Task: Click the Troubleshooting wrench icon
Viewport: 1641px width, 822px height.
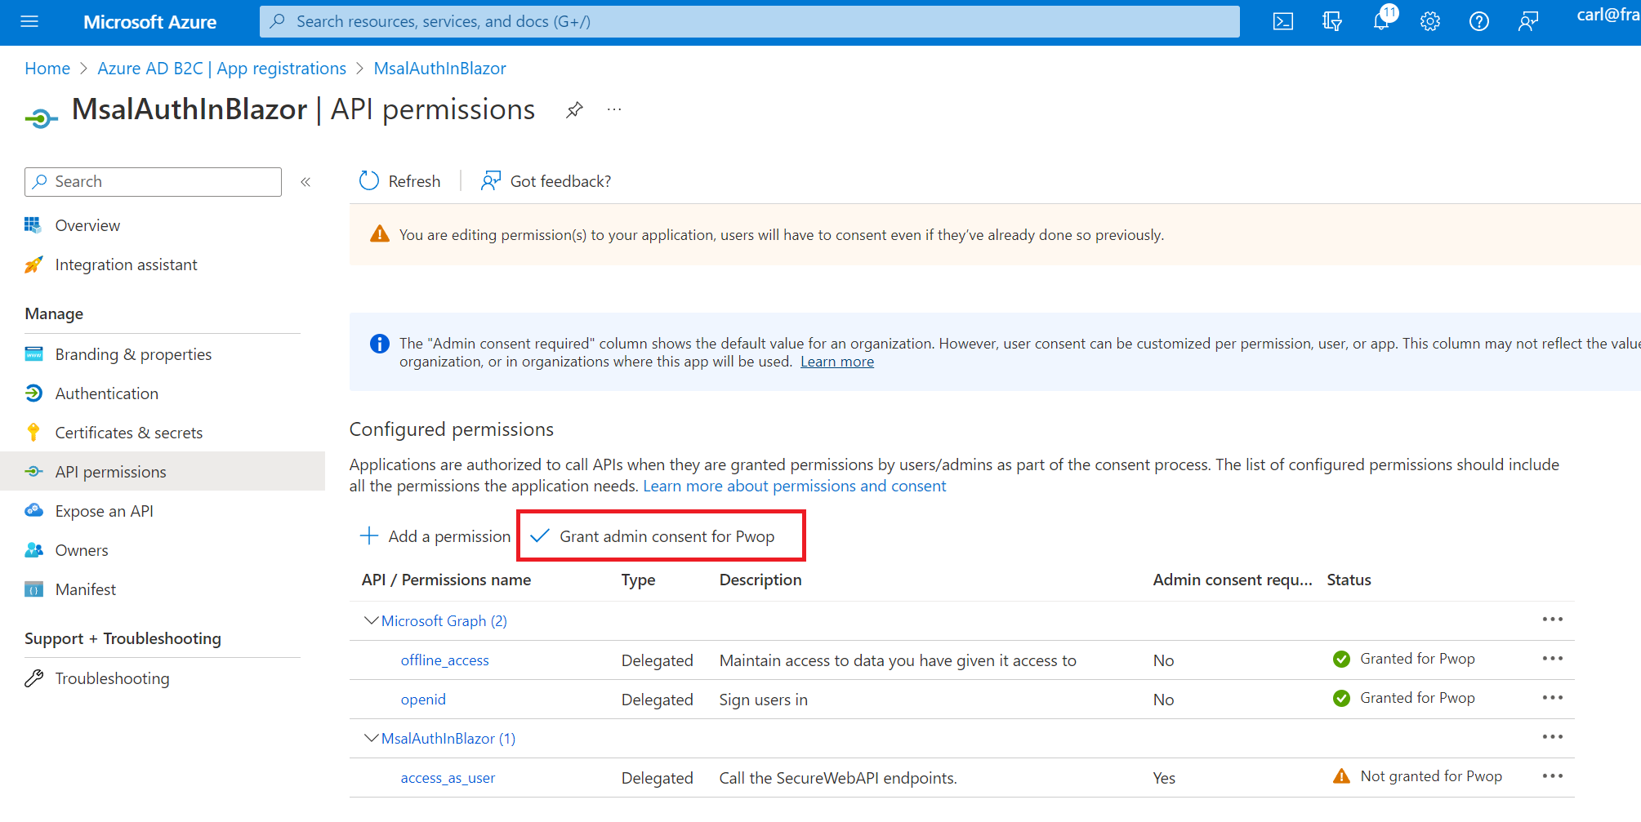Action: [33, 678]
